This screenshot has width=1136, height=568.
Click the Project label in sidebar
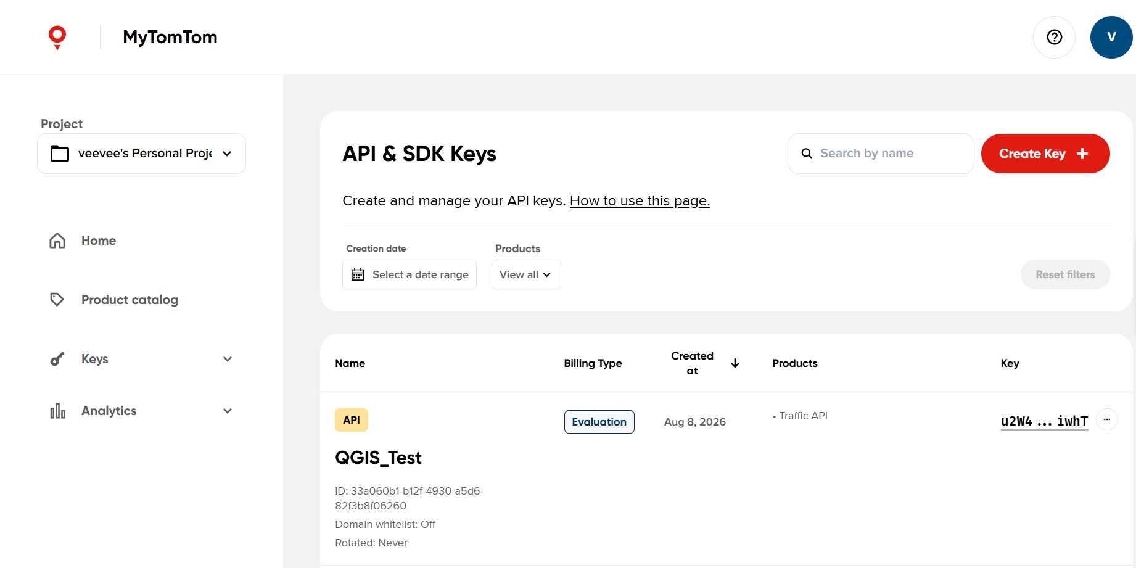click(x=62, y=124)
